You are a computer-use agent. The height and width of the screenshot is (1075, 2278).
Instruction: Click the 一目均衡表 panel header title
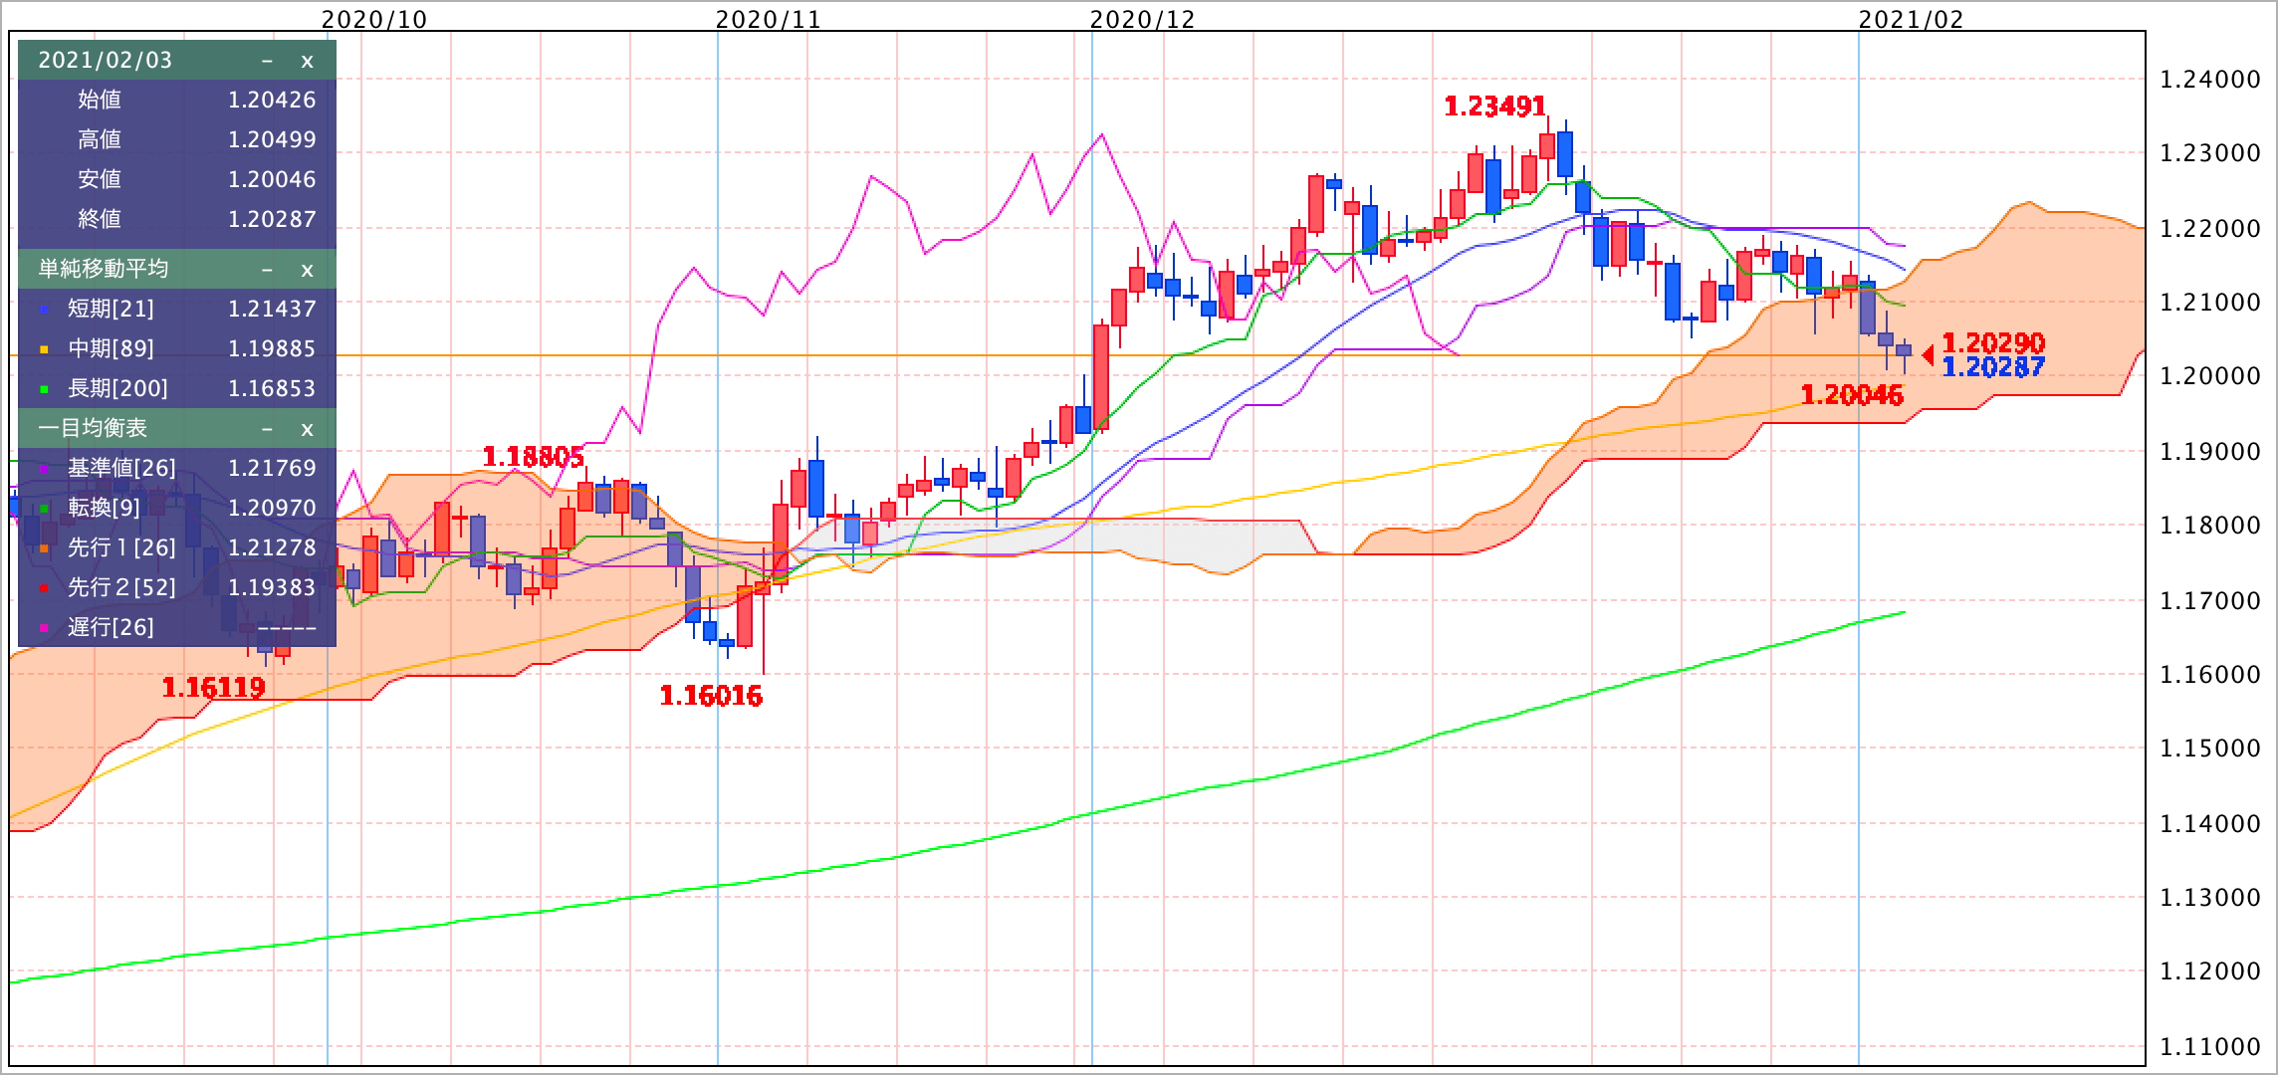[92, 428]
